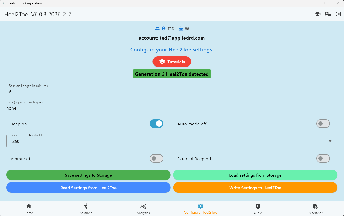This screenshot has width=344, height=216.
Task: Switch to the Analytics tab
Action: 143,206
